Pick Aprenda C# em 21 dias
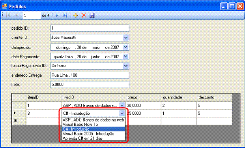Viewport: 245px width, 148px height. (94, 138)
